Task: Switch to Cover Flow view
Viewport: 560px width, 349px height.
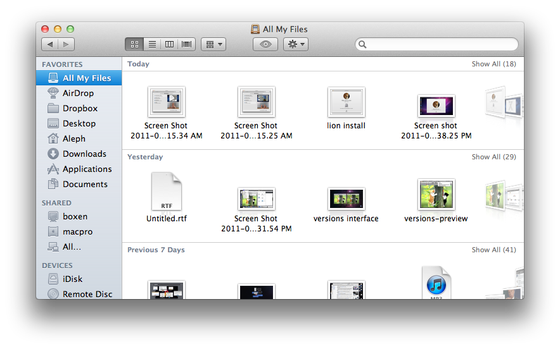Action: [x=186, y=44]
